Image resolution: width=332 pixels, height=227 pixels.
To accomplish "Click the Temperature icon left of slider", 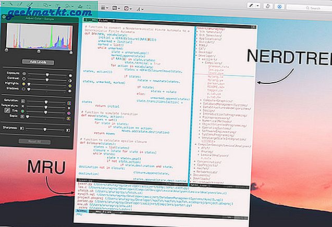I will [22, 106].
